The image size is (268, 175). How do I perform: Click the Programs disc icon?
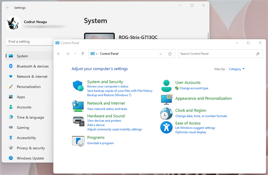pos(78,141)
